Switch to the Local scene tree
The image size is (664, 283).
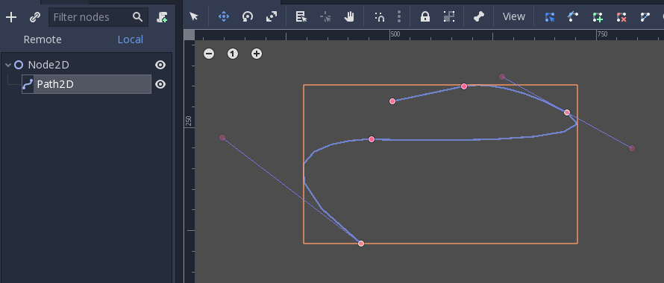pyautogui.click(x=131, y=39)
